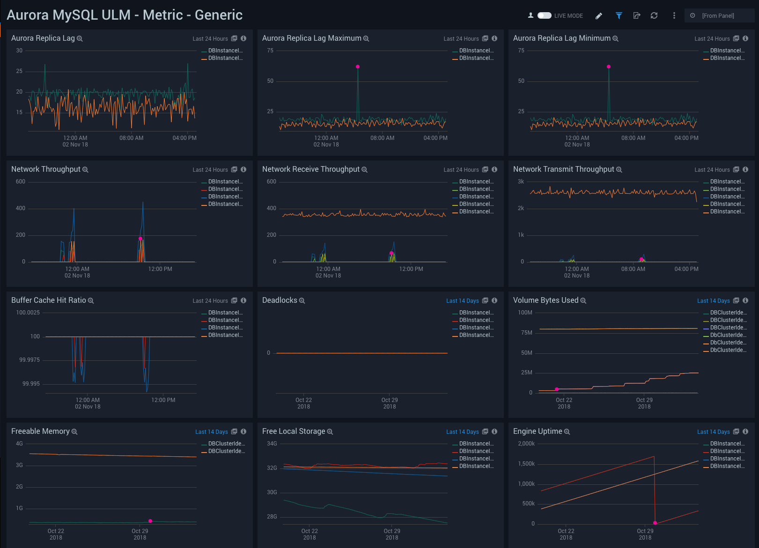The width and height of the screenshot is (759, 548).
Task: Open the Last 24 Hours selector on Aurora Replica Lag
Action: pos(211,38)
